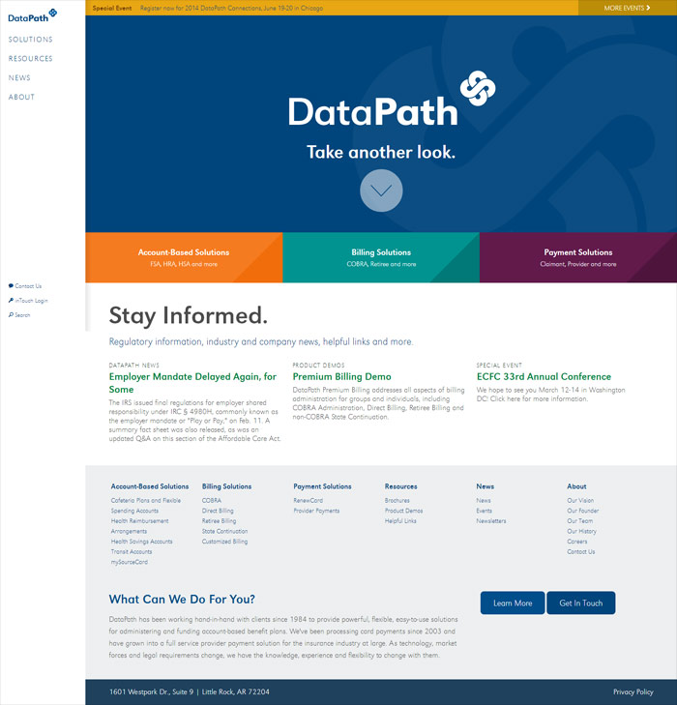Image resolution: width=677 pixels, height=705 pixels.
Task: Click Payment Solutions footer heading
Action: tap(322, 486)
